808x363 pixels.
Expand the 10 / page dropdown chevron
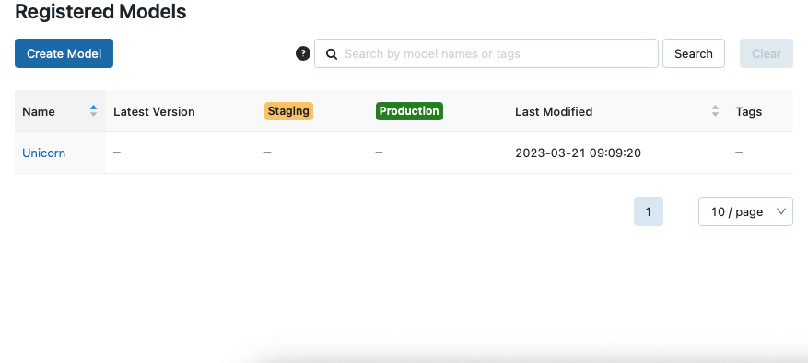coord(780,211)
